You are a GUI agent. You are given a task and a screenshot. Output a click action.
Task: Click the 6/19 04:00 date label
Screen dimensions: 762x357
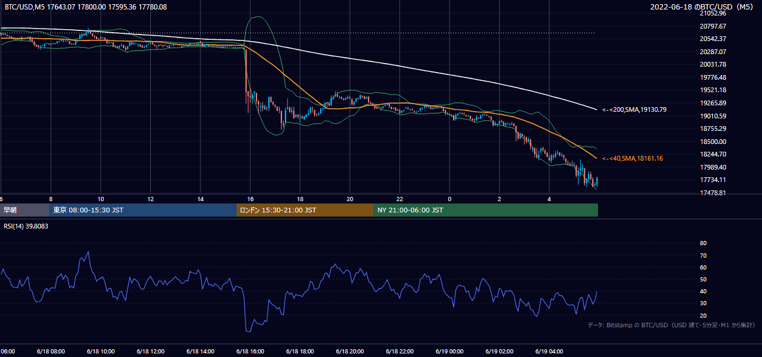point(549,351)
